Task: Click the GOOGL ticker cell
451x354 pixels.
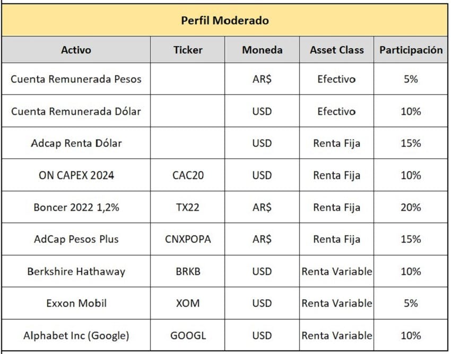Action: coord(187,335)
